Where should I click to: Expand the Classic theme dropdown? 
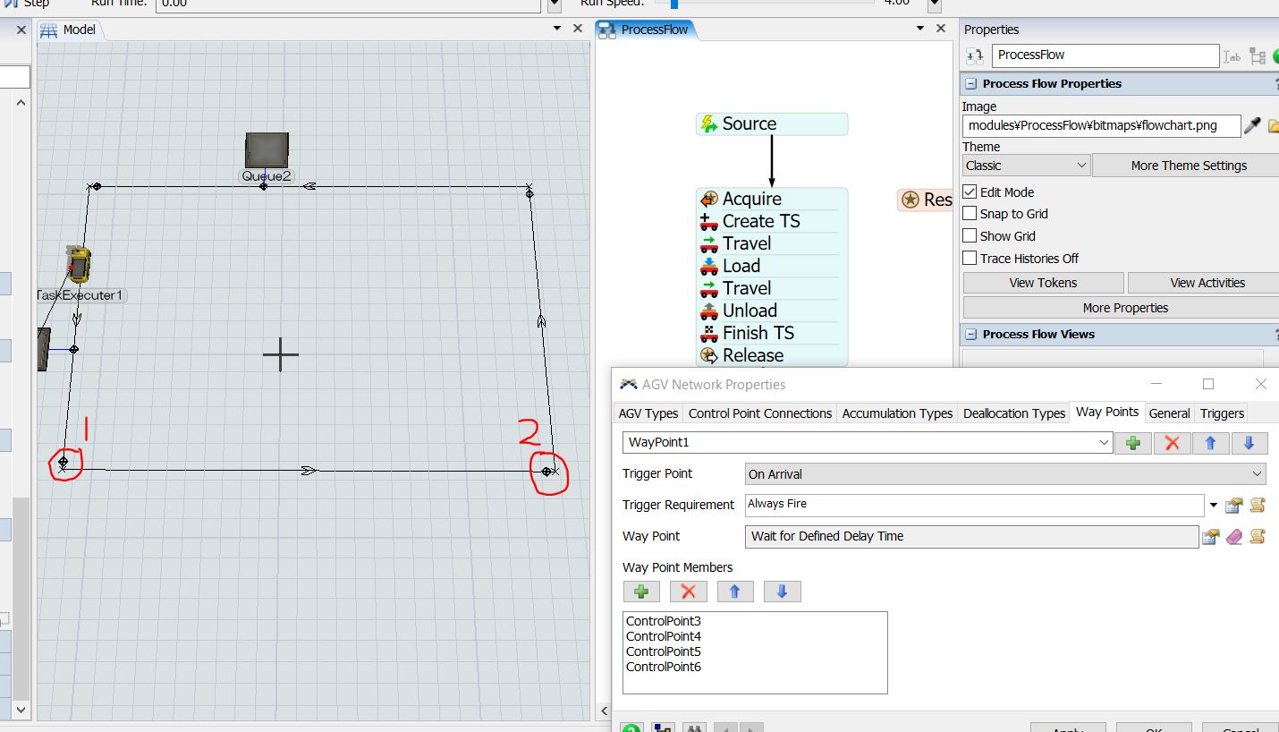tap(1026, 166)
